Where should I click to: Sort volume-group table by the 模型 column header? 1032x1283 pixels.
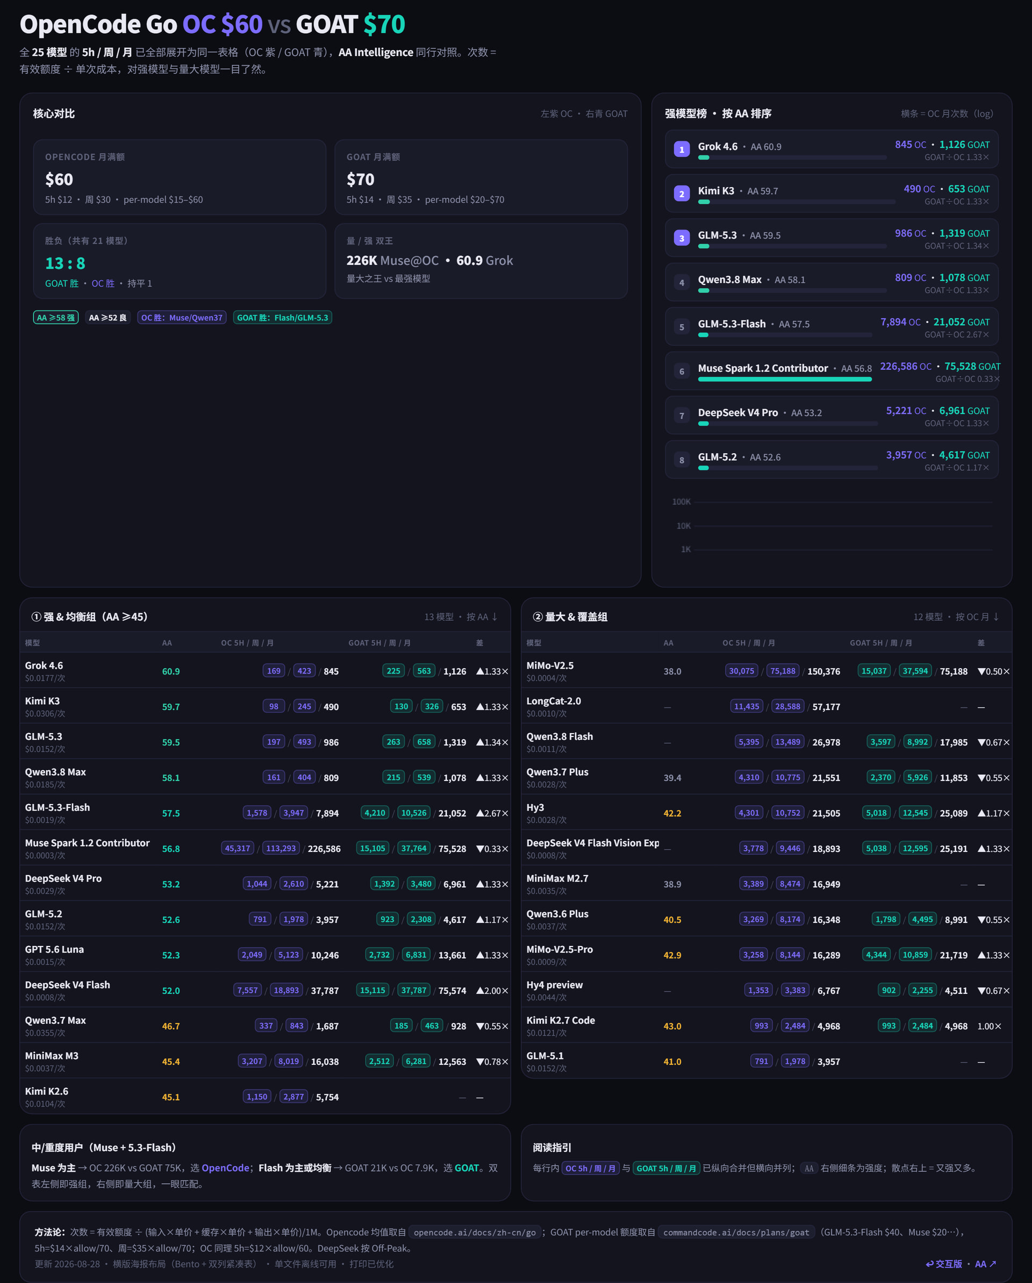point(534,643)
